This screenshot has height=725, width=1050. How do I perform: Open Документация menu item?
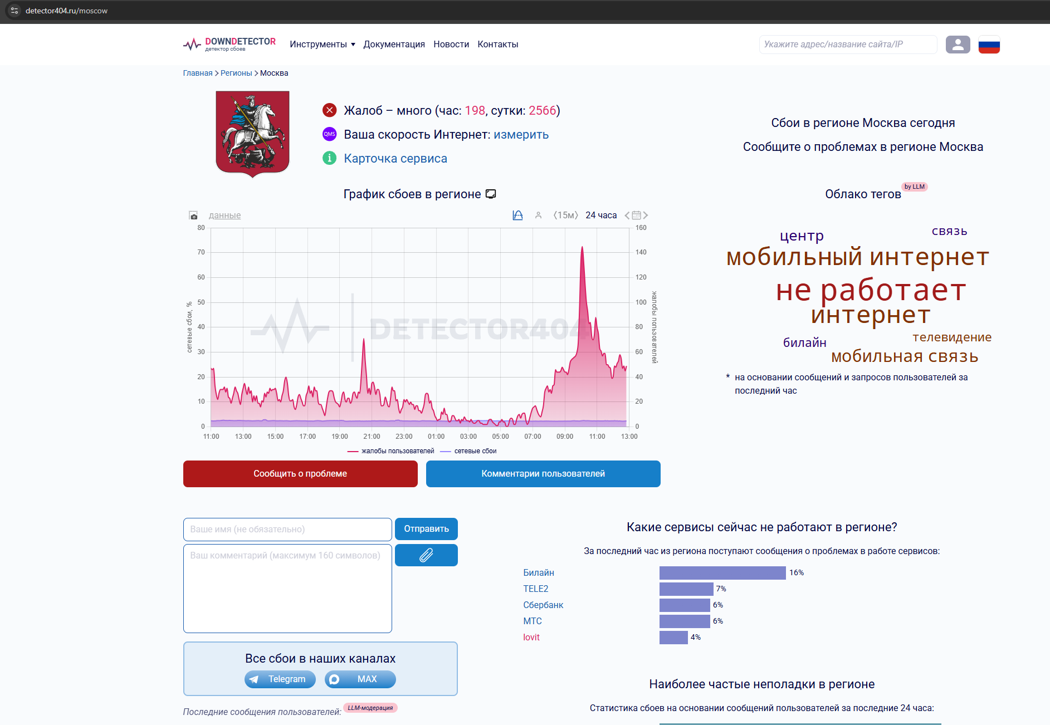[394, 45]
